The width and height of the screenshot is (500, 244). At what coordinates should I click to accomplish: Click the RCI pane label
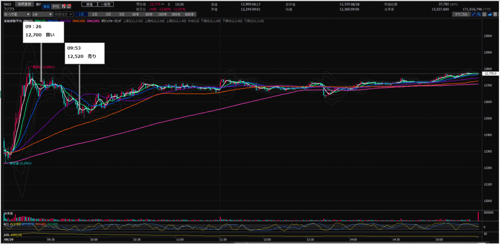click(x=6, y=224)
